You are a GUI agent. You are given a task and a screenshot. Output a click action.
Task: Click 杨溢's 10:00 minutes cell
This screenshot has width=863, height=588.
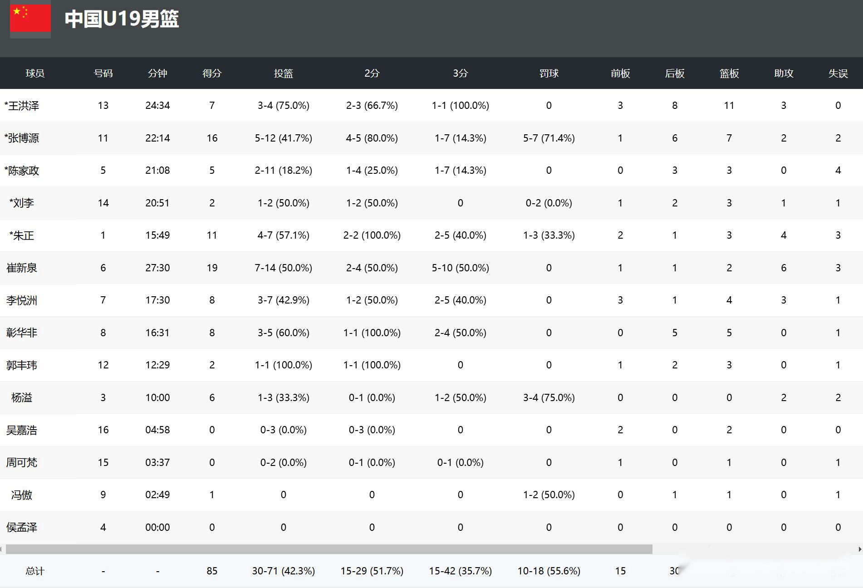pyautogui.click(x=157, y=397)
